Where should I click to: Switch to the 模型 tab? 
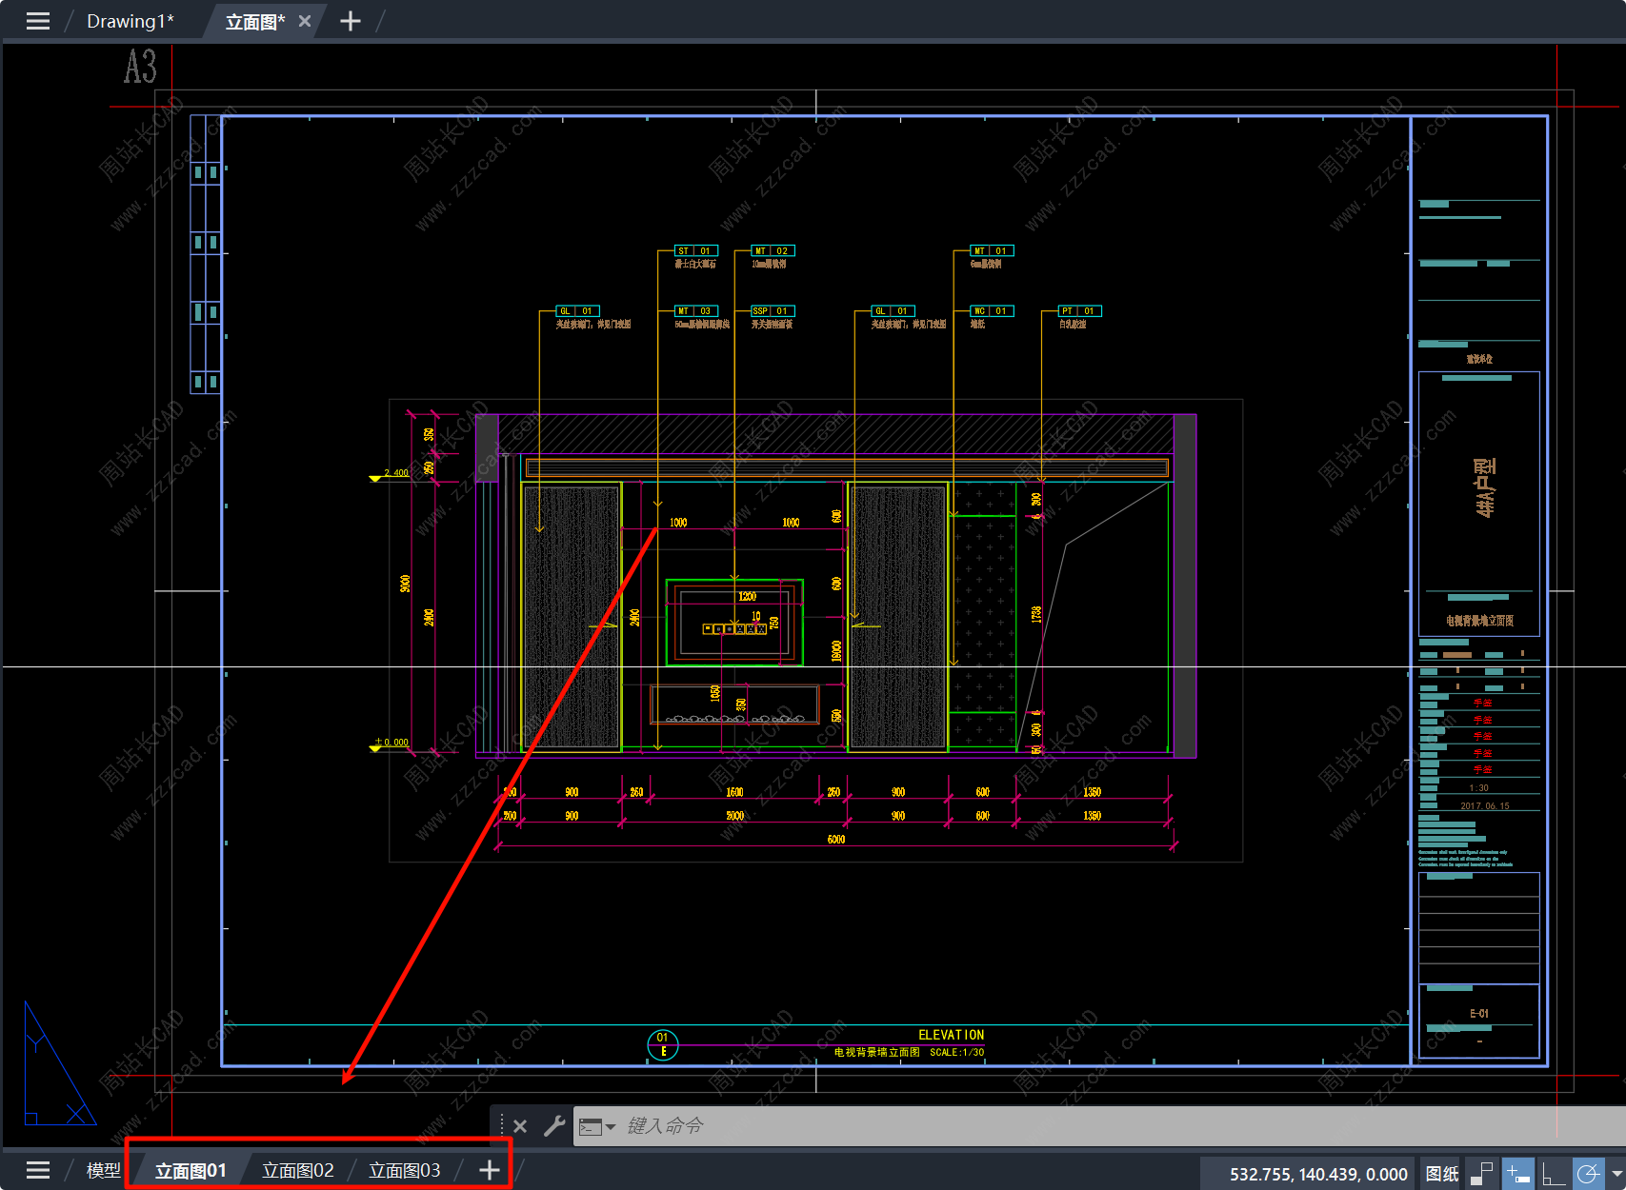point(103,1170)
